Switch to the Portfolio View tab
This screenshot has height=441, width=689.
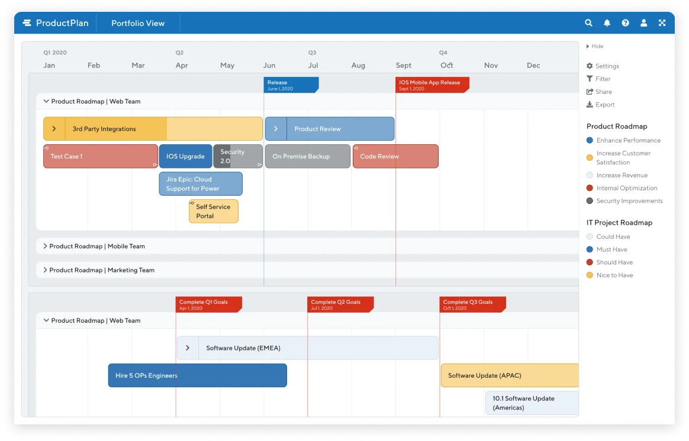138,23
